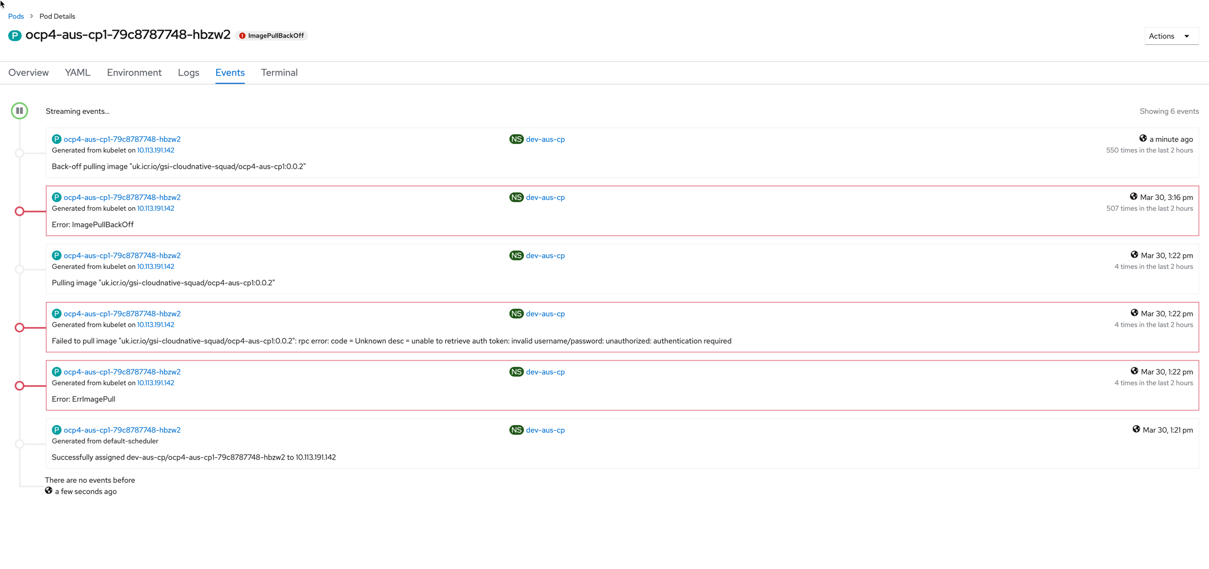This screenshot has height=569, width=1209.
Task: Click the clock icon next to 'a few seconds ago'
Action: [48, 491]
